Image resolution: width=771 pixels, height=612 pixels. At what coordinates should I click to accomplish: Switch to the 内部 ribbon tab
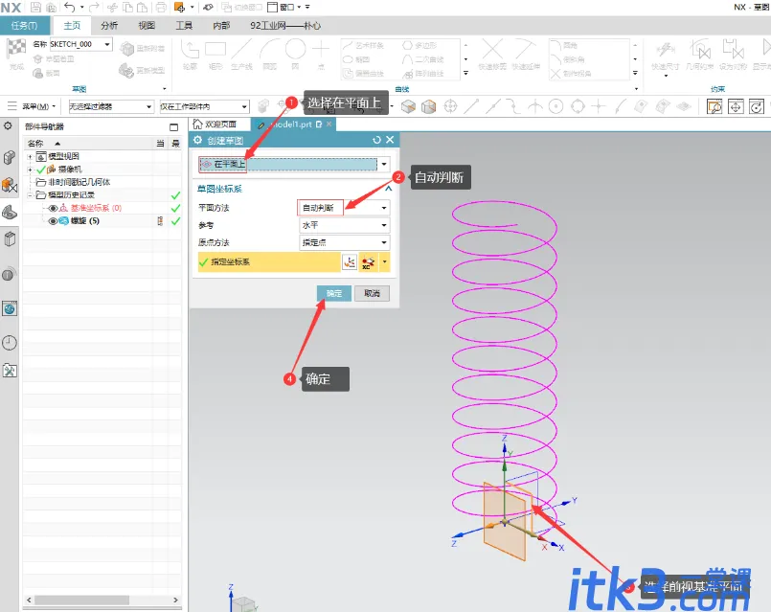tap(221, 26)
